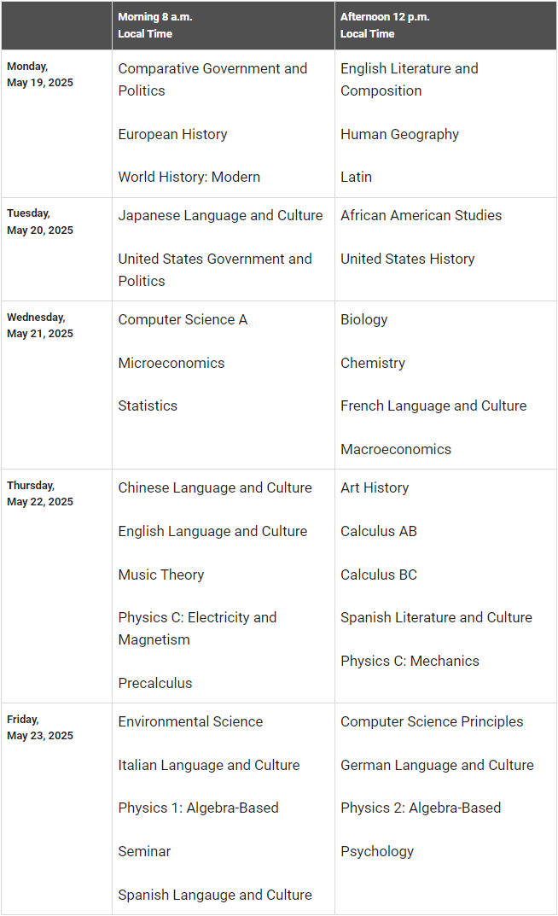Click the Psychology exam
Viewport: 558px width, 916px height.
point(377,851)
